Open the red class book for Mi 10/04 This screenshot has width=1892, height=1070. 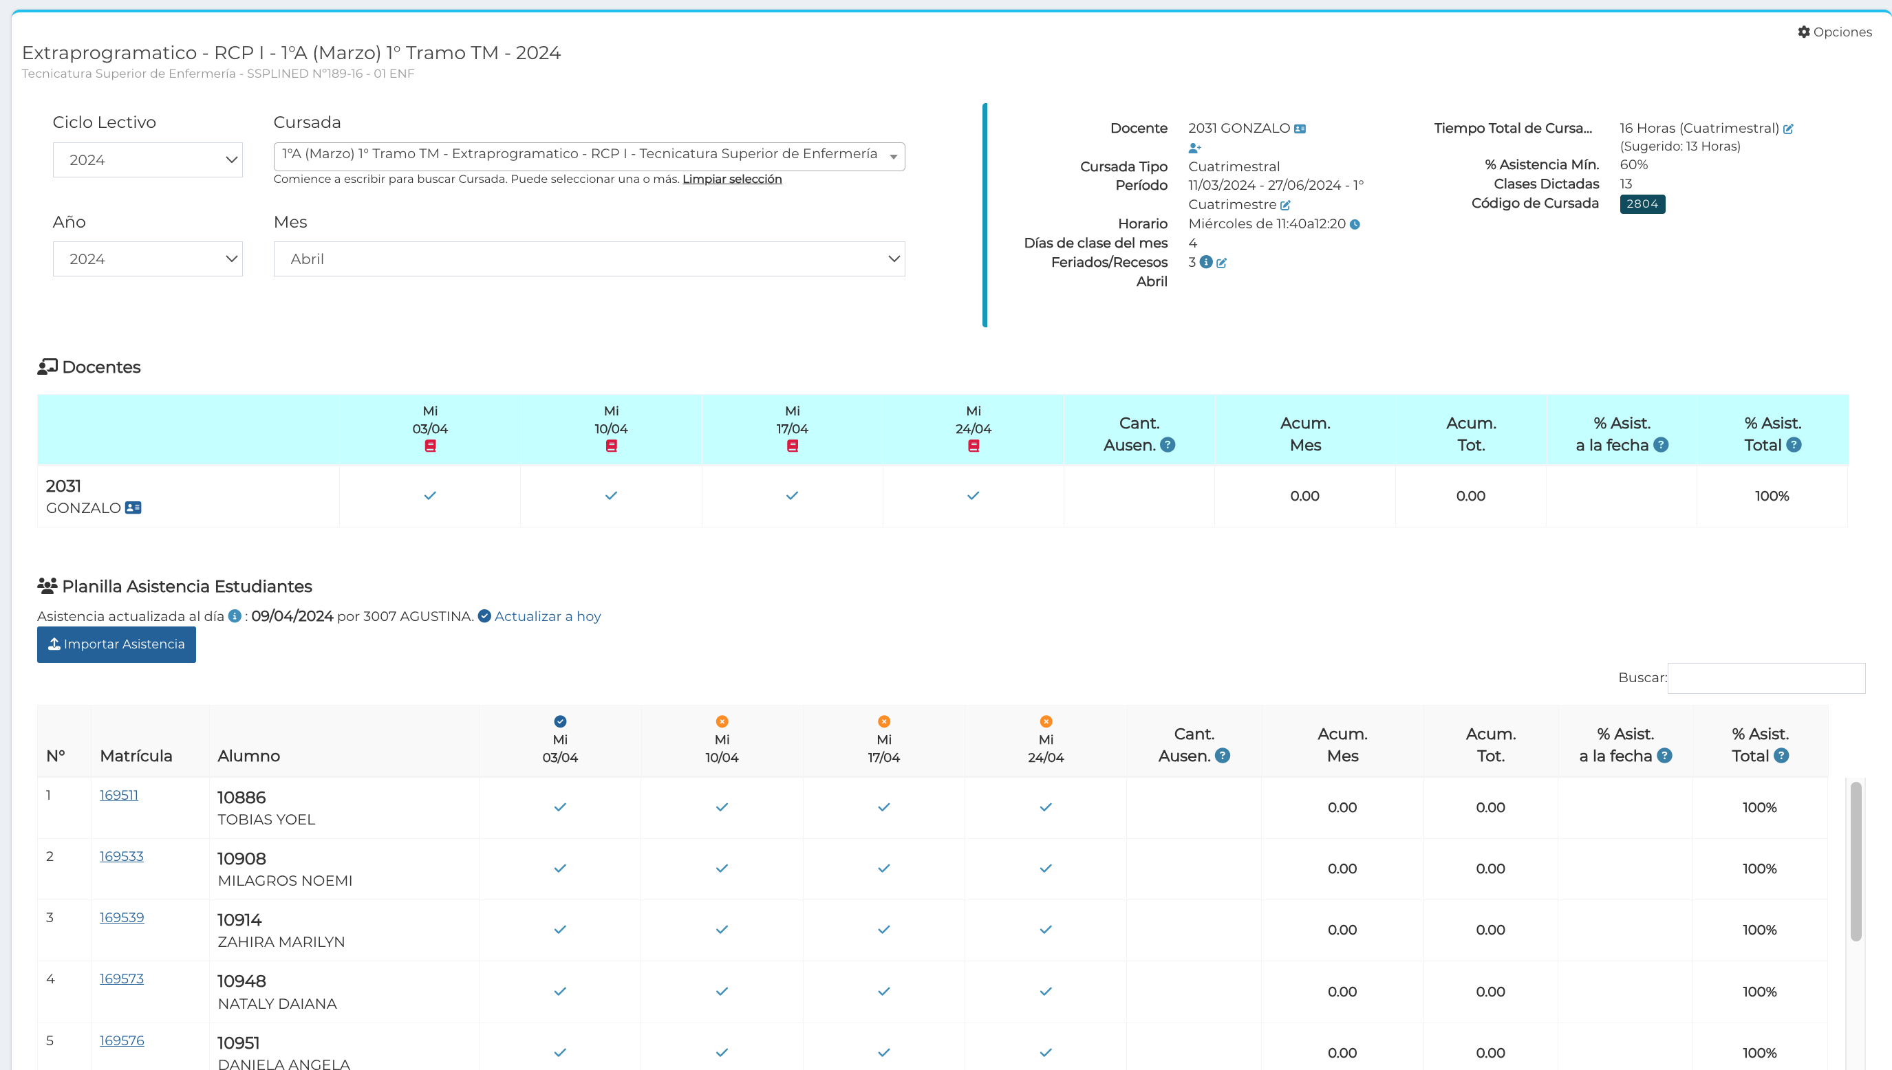point(611,446)
